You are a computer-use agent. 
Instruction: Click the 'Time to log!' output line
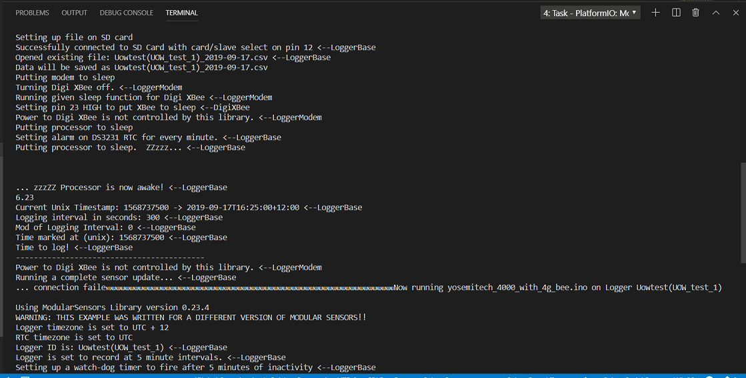74,247
